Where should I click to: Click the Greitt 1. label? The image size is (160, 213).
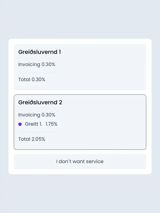tap(34, 124)
